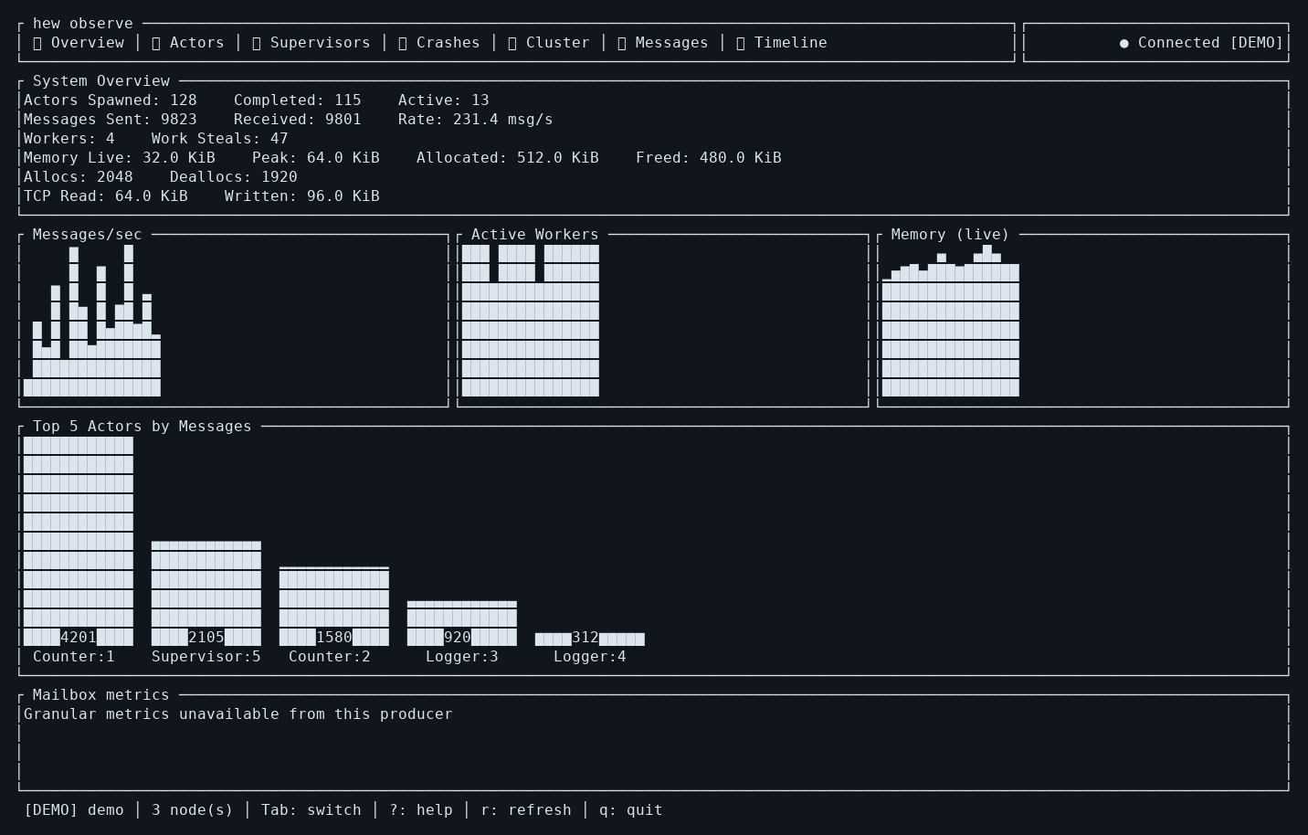Click the Messages/sec panel title

(x=88, y=235)
